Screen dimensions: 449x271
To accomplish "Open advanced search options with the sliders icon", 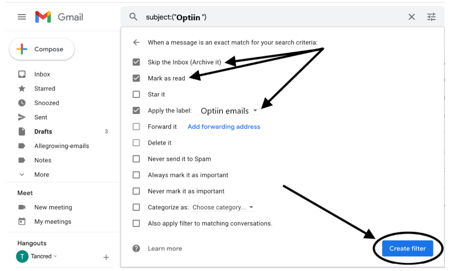I will pos(431,17).
